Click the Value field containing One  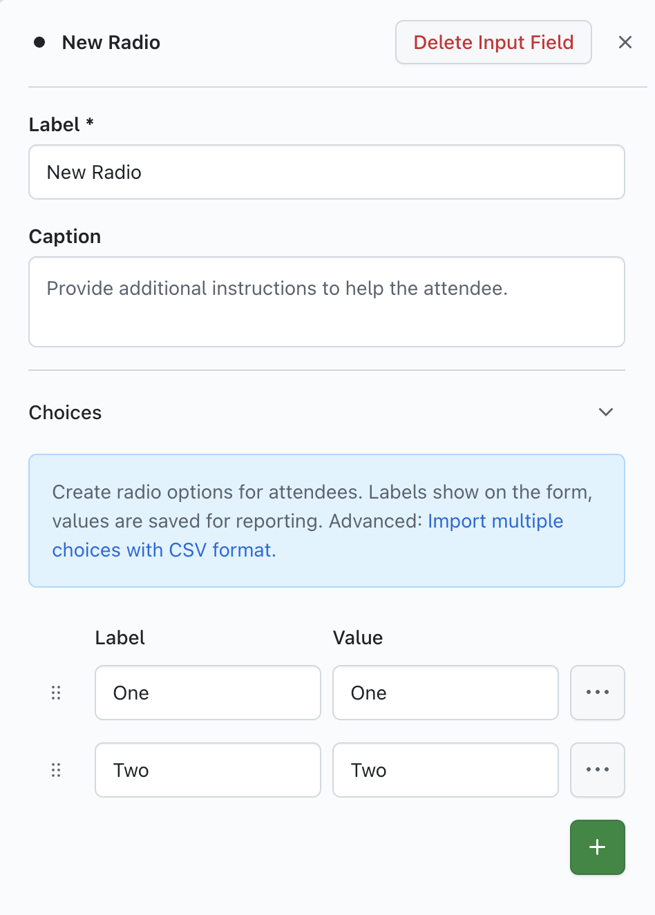coord(445,693)
